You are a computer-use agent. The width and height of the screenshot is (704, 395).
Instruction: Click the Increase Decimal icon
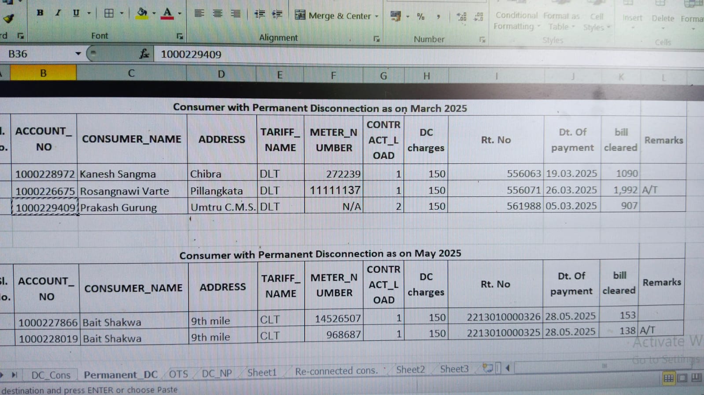click(462, 17)
